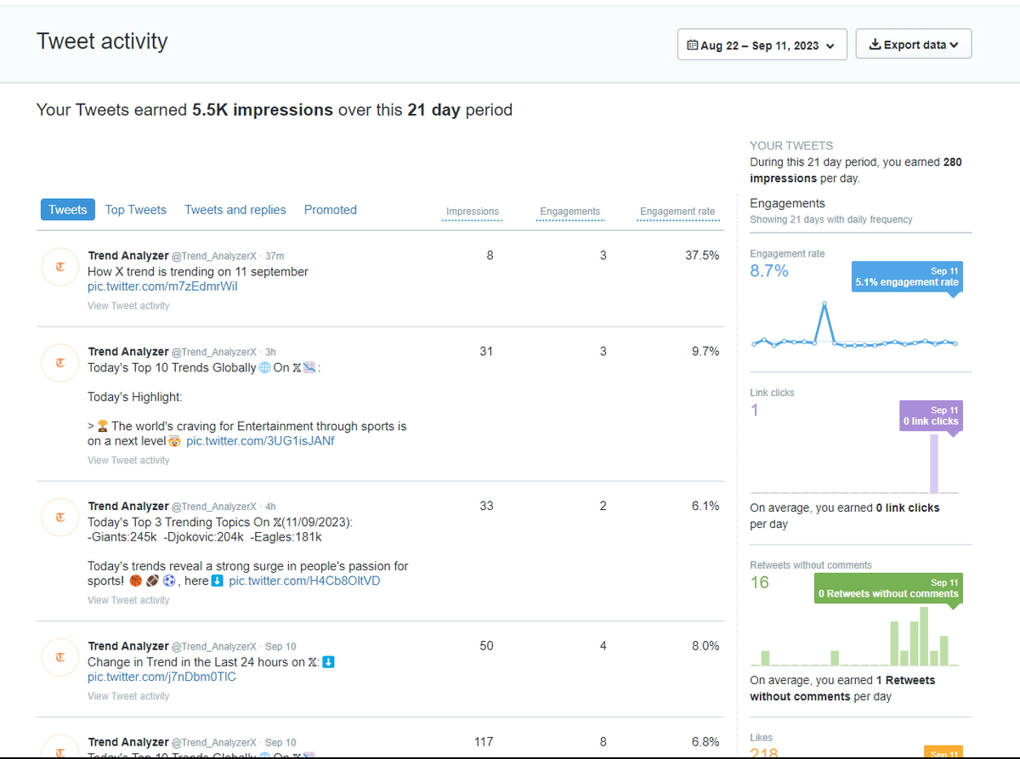
Task: Click Sep 10 timestamp of Change in Trend tweet
Action: coord(280,647)
